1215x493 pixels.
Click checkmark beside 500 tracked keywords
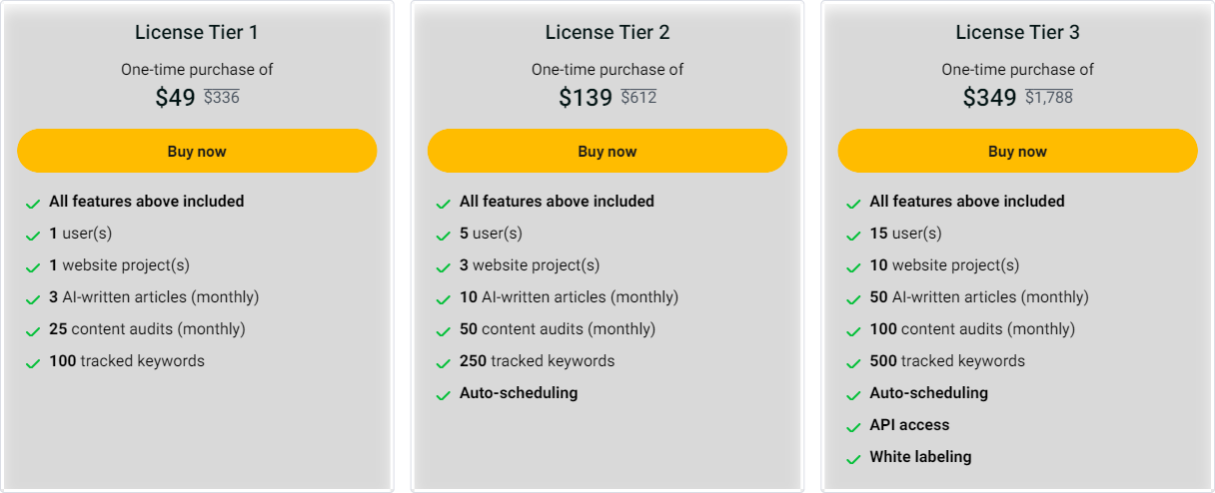(x=853, y=364)
